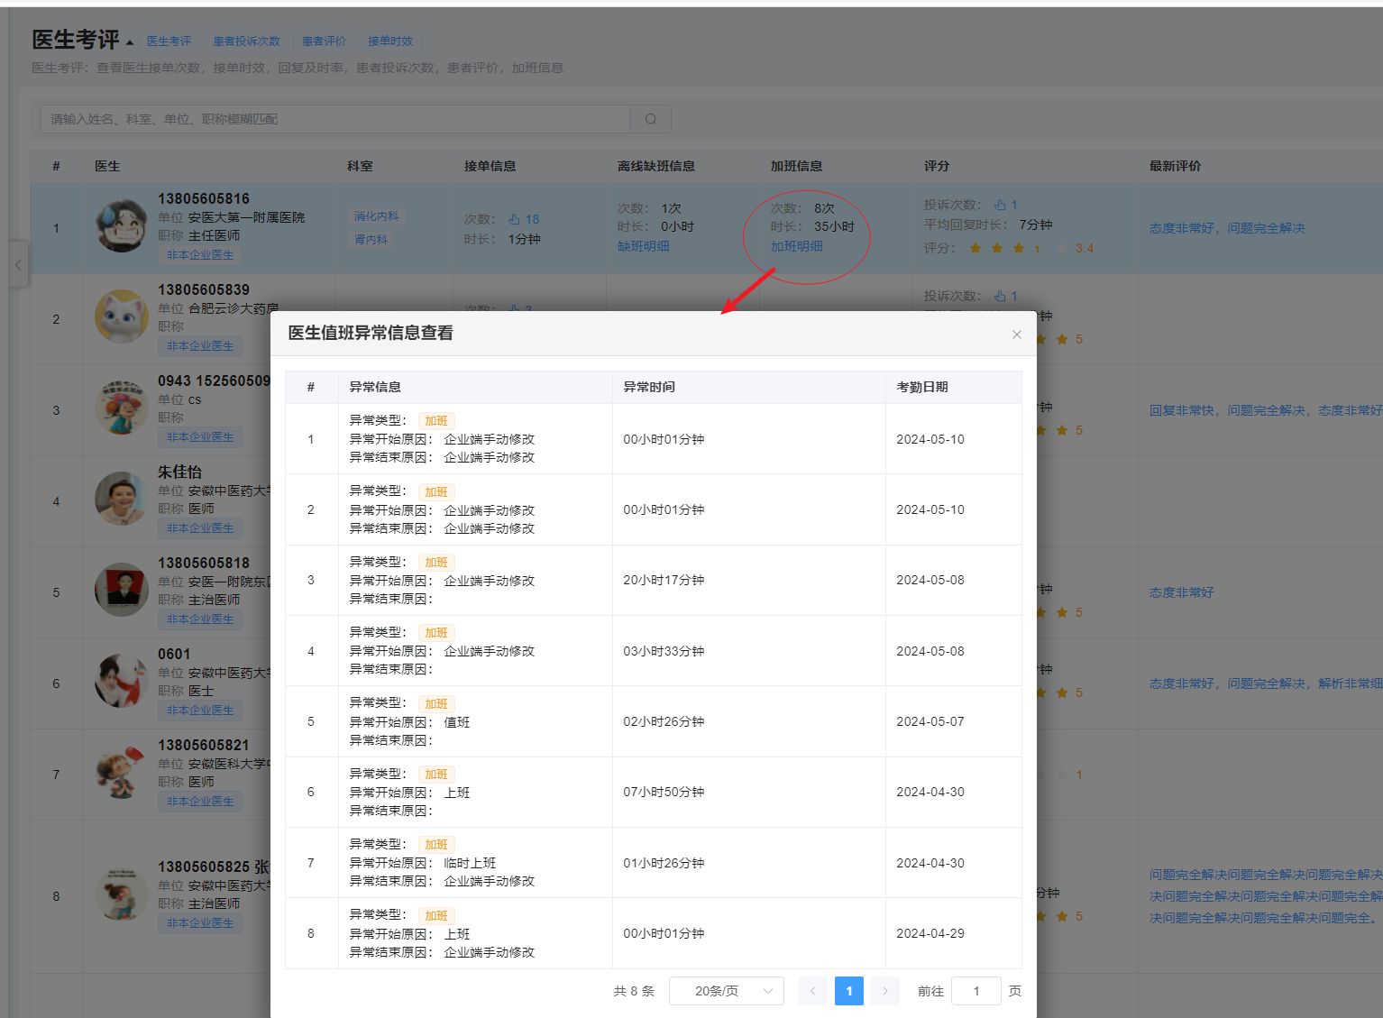Click avatar of doctor 13805605818

[122, 590]
